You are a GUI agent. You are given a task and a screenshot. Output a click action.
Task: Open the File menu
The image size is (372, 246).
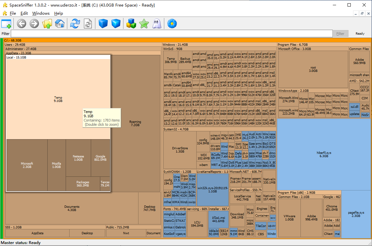(13, 13)
